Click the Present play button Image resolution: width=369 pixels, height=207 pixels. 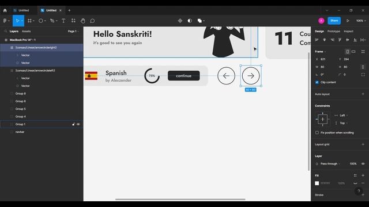point(348,21)
